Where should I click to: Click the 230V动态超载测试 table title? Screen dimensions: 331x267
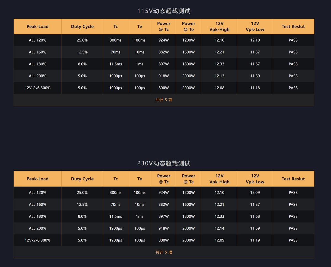pyautogui.click(x=164, y=163)
